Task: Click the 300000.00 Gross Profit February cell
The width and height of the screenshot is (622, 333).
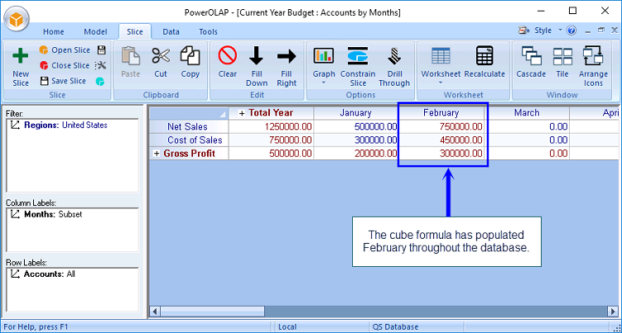Action: pos(441,153)
